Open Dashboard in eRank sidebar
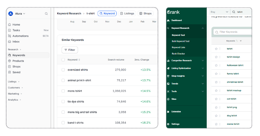Viewport: 260px width, 136px height. [x=176, y=20]
